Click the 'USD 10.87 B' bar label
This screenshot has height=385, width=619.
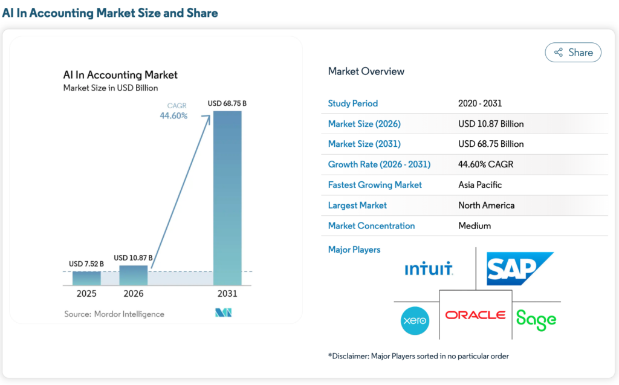click(x=134, y=258)
